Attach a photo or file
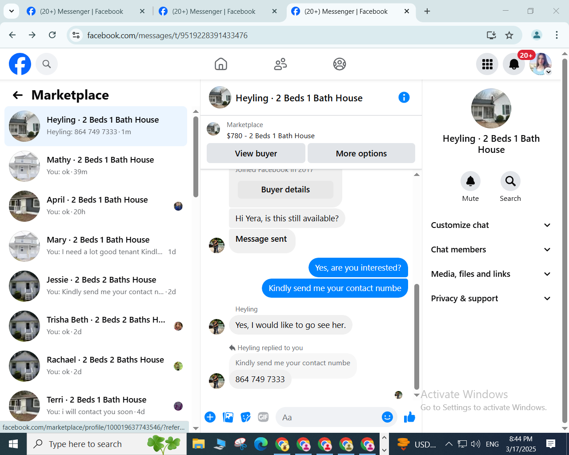The width and height of the screenshot is (569, 455). [228, 417]
